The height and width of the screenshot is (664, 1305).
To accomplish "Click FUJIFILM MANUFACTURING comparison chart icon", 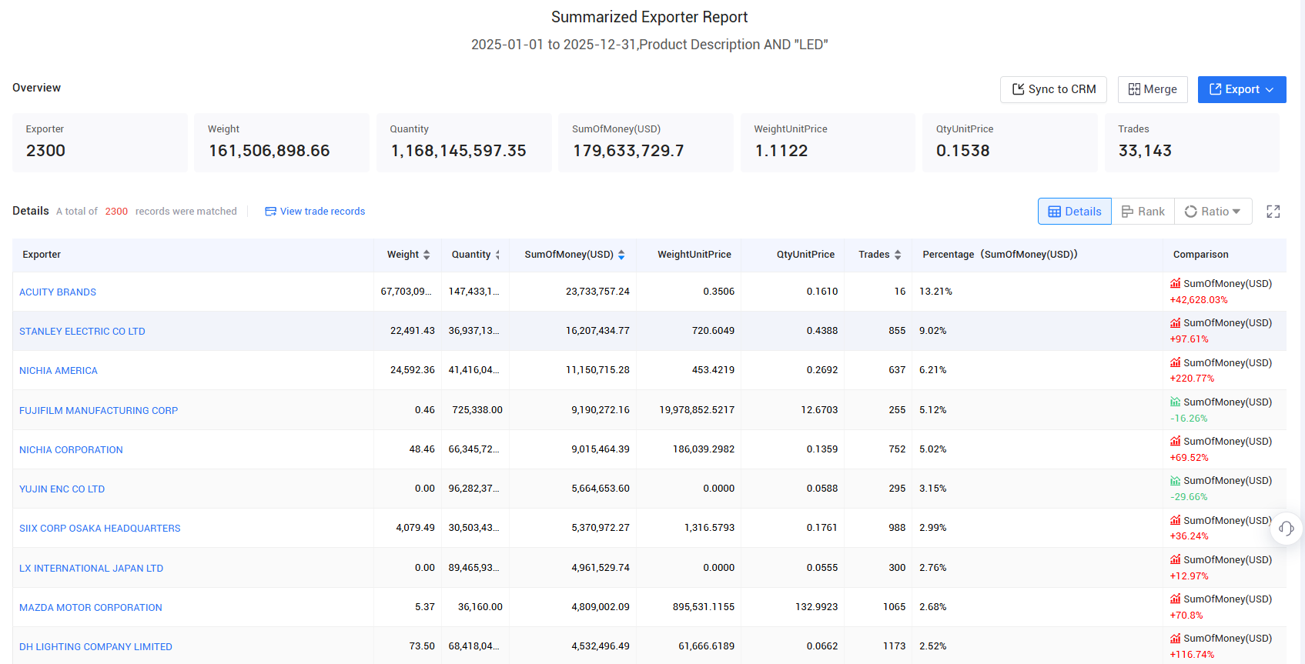I will 1176,402.
